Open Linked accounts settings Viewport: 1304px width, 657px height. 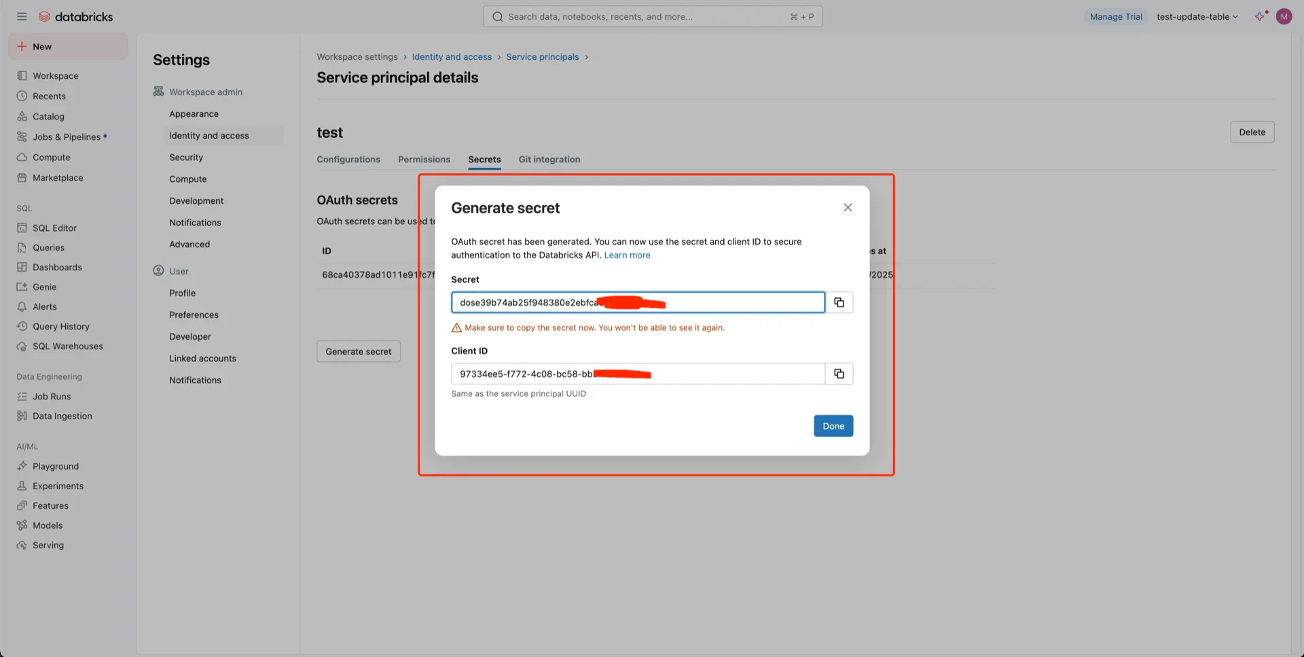pos(202,358)
